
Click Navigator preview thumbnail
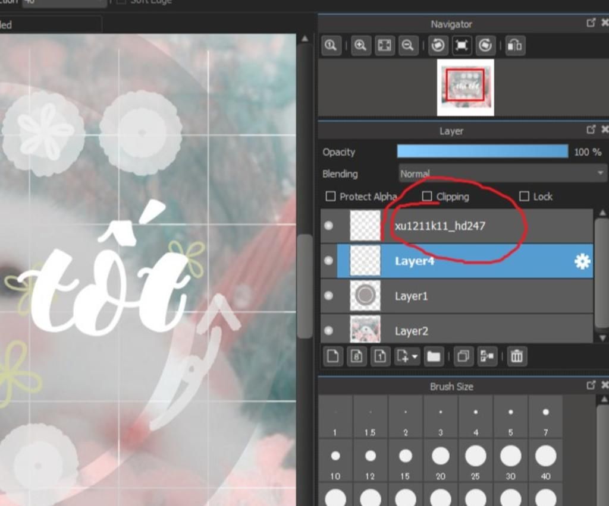[x=465, y=87]
